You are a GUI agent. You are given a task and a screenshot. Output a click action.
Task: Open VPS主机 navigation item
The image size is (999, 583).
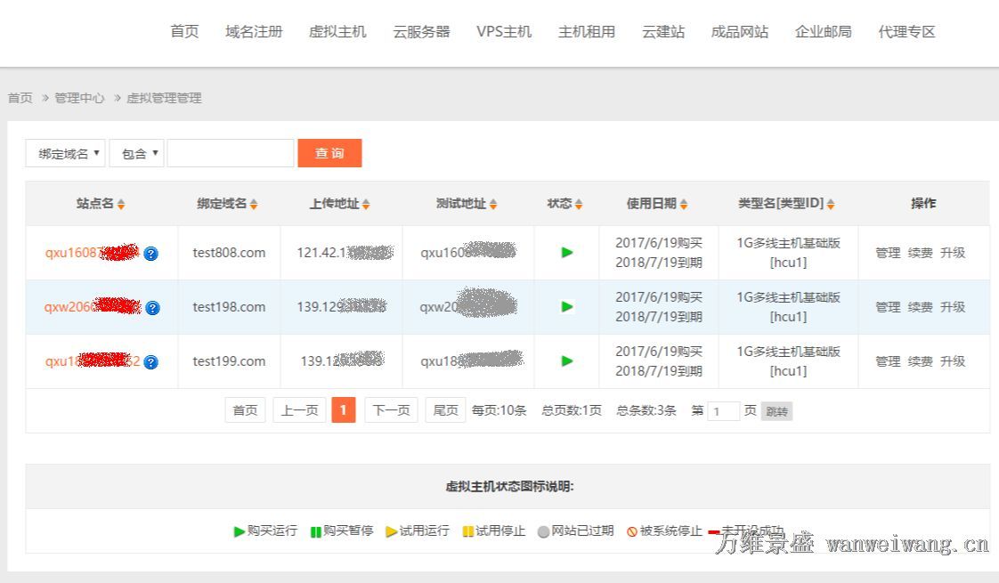504,31
